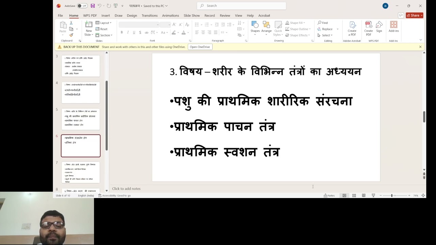
Task: Toggle the AutoSave switch
Action: [x=82, y=6]
